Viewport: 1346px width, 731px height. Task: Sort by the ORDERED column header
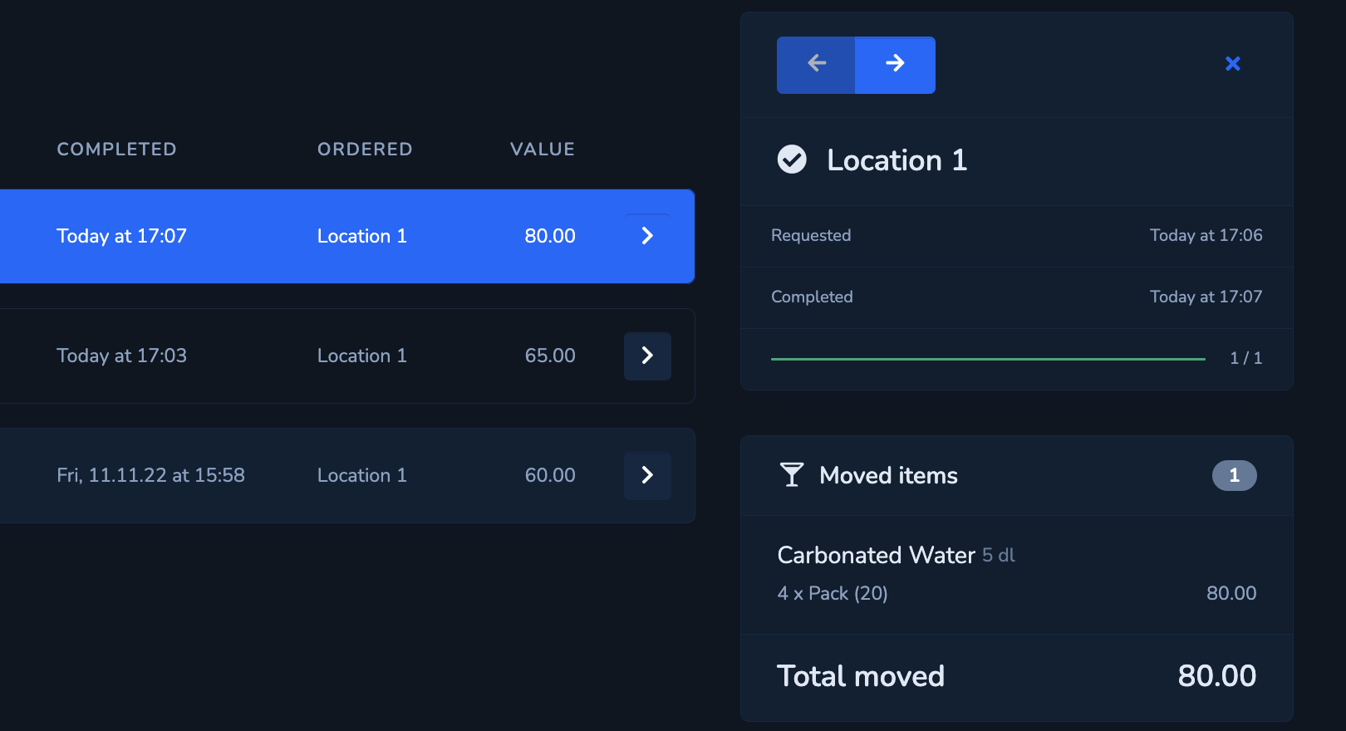point(365,149)
